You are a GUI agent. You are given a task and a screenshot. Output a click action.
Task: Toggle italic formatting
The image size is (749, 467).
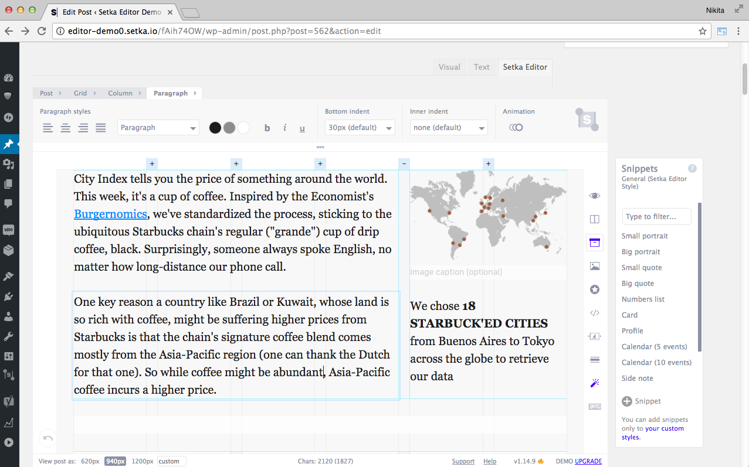285,128
